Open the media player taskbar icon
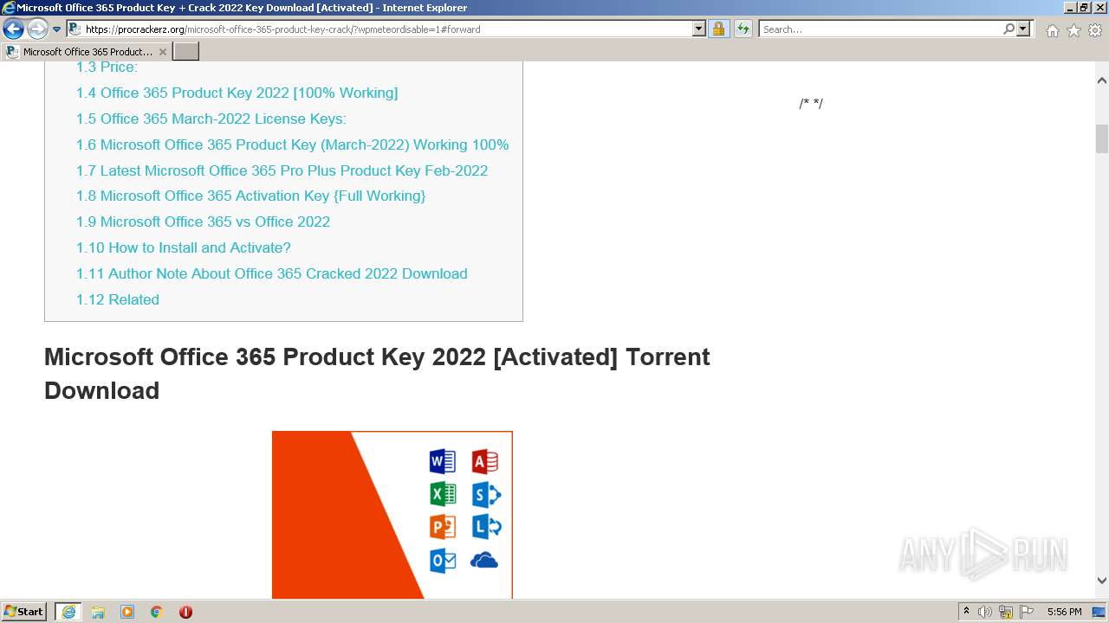Viewport: 1109px width, 623px height. coord(127,612)
